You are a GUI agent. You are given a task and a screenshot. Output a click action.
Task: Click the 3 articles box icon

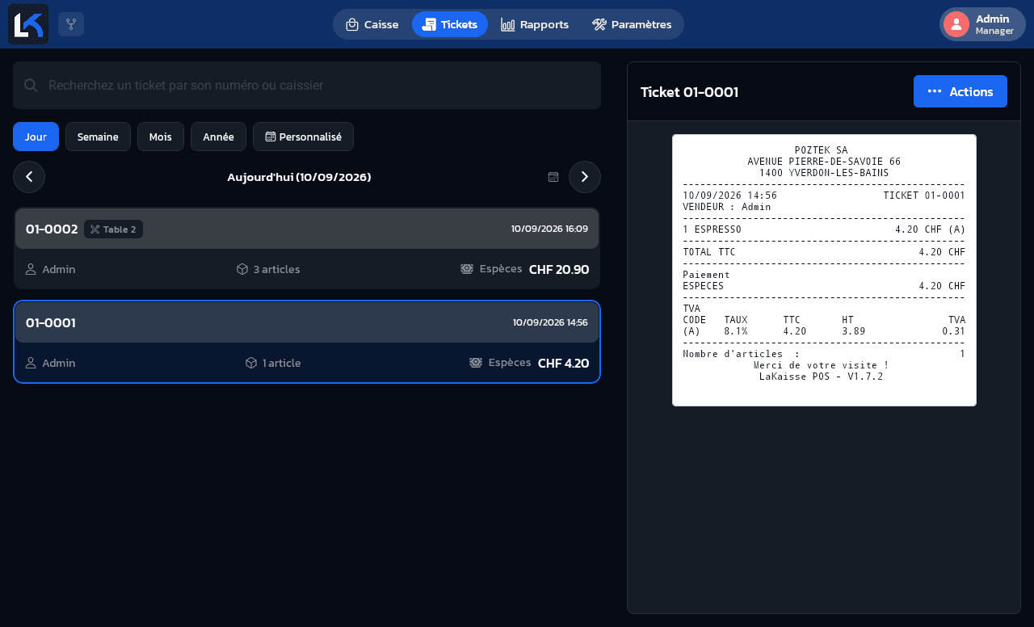(242, 269)
